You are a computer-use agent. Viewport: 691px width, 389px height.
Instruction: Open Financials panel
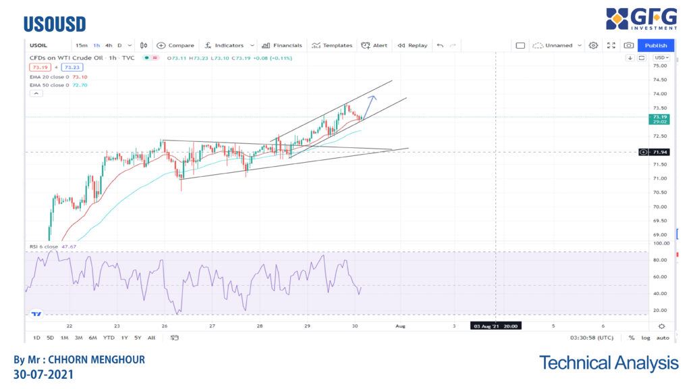pos(282,45)
